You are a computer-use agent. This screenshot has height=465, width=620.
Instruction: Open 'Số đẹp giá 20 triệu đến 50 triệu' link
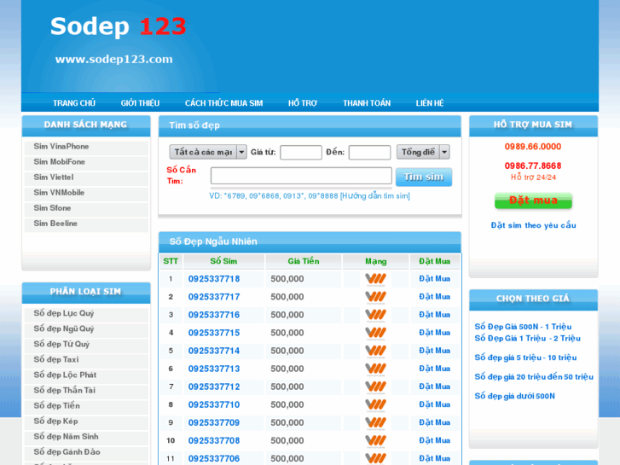534,377
